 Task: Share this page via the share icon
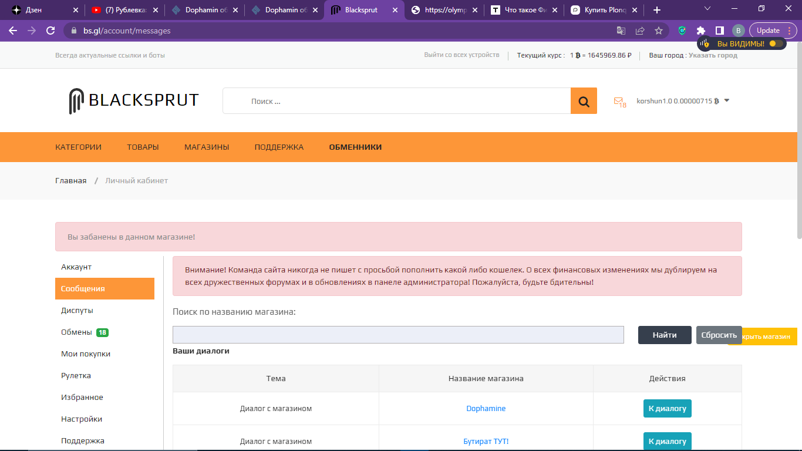point(640,31)
